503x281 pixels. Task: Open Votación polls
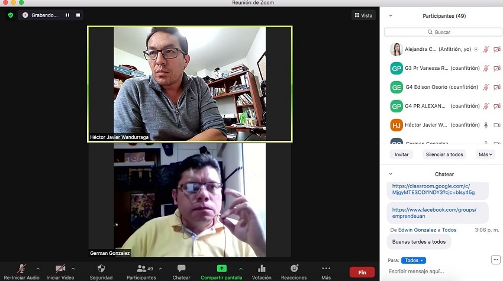(262, 272)
